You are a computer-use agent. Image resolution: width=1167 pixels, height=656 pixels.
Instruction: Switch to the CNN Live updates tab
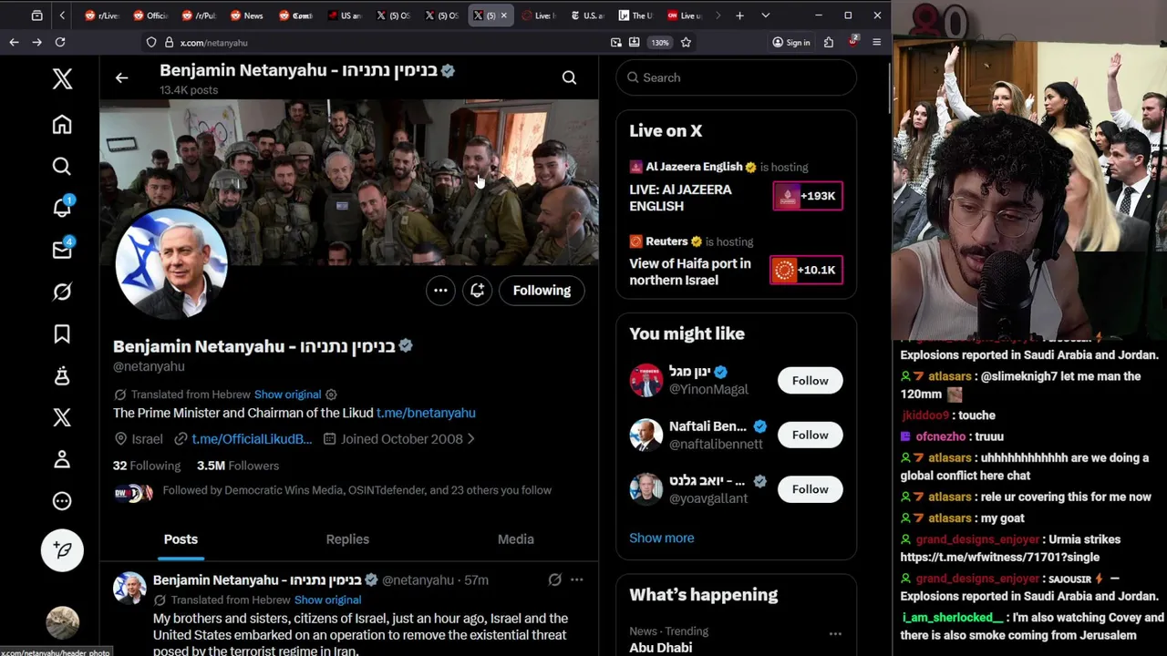[685, 15]
